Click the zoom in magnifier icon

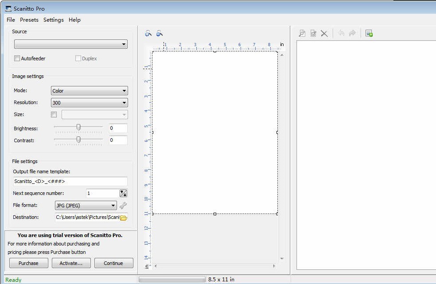point(148,34)
